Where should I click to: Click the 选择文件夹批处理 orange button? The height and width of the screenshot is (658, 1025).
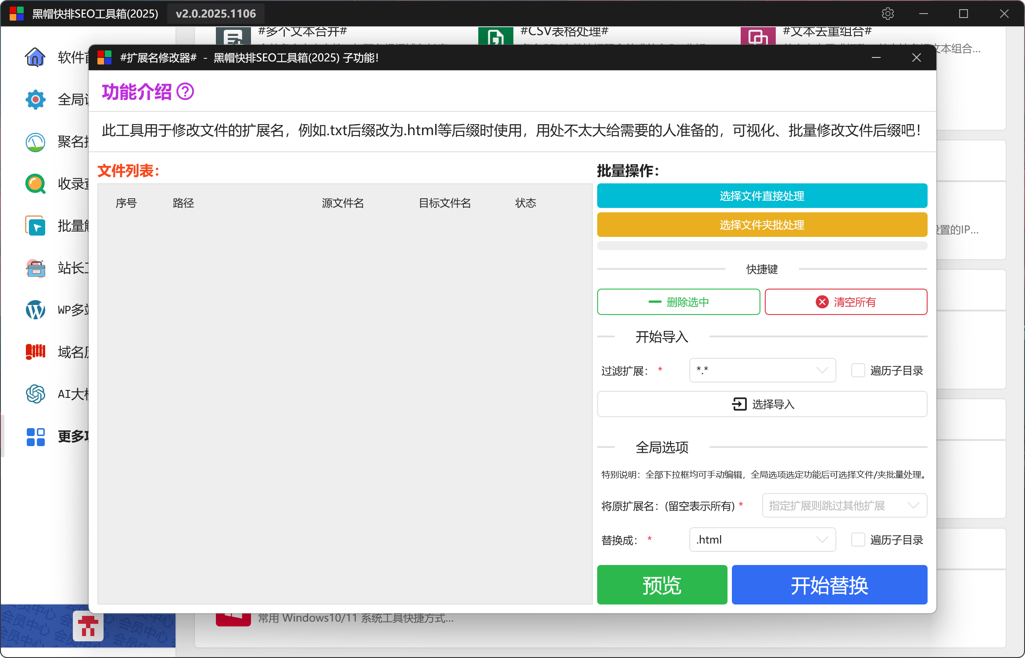tap(762, 225)
